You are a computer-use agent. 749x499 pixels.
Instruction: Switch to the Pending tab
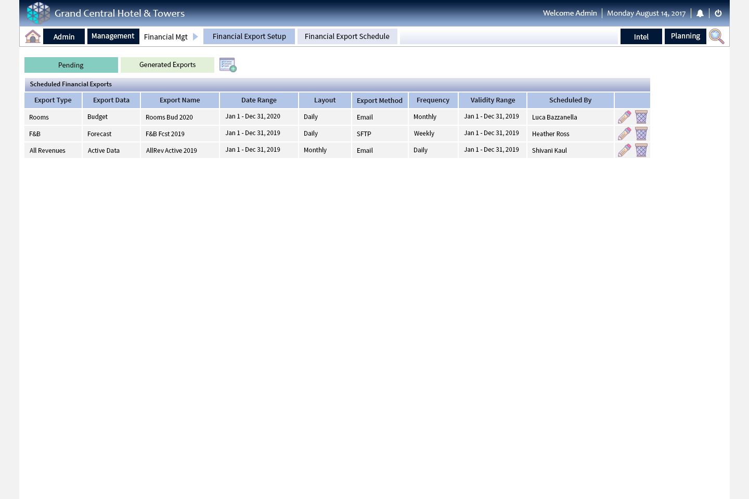(x=71, y=65)
